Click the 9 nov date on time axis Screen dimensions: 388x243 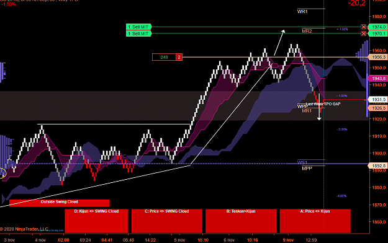tap(288, 240)
